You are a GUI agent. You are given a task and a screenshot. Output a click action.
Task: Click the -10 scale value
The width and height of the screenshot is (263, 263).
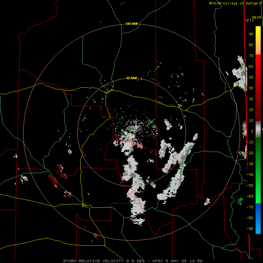[x=250, y=142]
